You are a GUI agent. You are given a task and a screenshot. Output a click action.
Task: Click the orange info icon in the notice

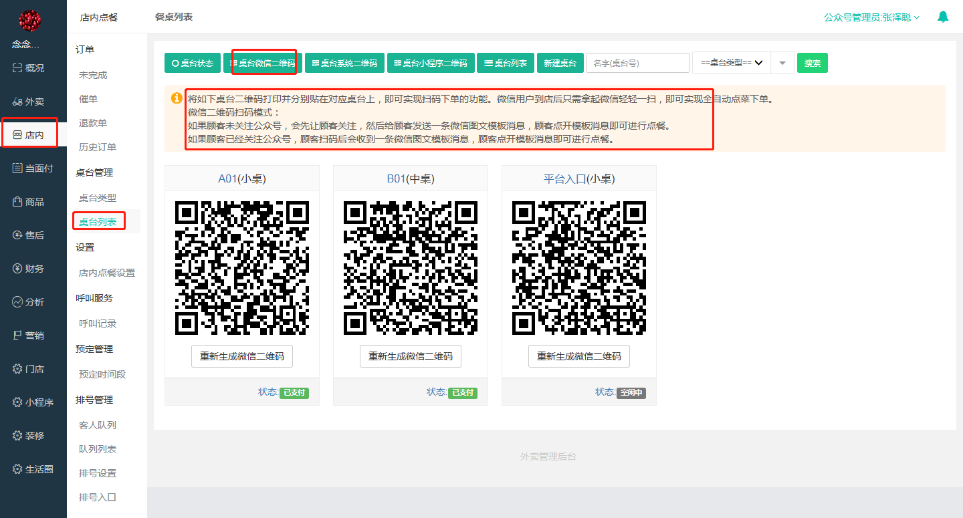point(177,98)
